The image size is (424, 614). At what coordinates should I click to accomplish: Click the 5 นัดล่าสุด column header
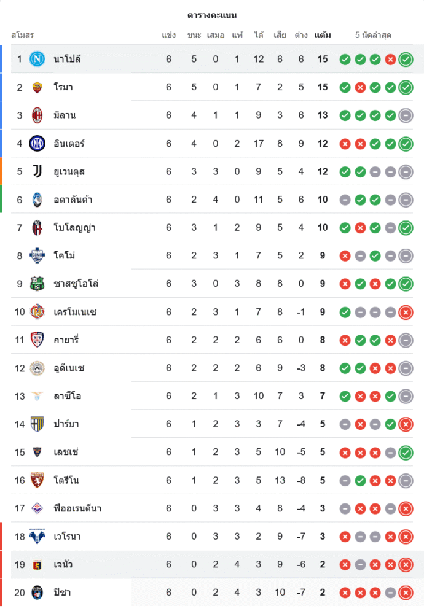point(373,35)
